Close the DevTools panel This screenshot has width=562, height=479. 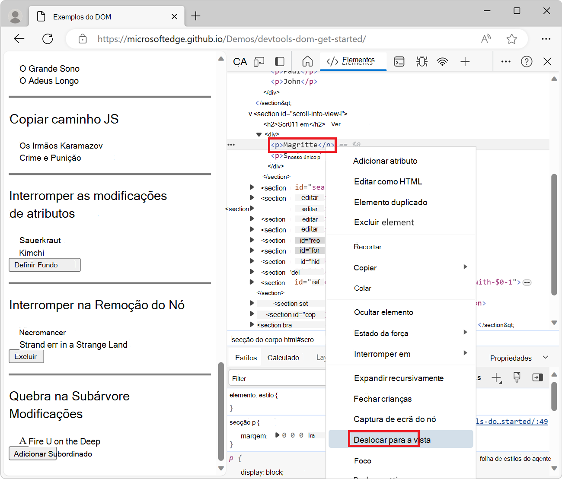(x=547, y=62)
